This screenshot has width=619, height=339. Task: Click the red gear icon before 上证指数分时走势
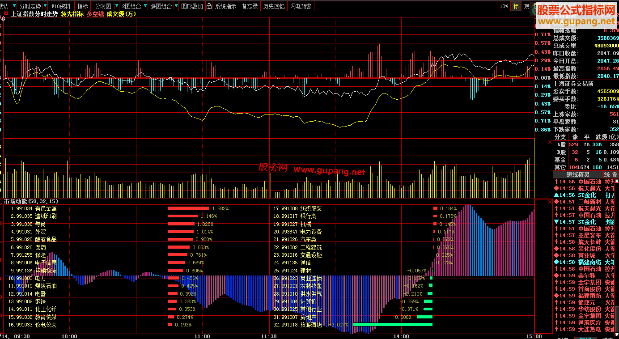pos(5,14)
